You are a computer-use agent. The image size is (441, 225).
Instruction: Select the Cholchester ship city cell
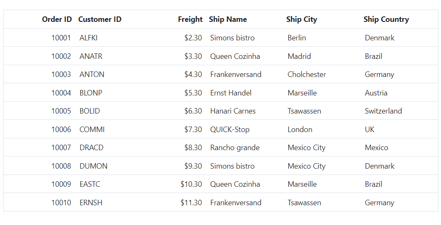click(322, 74)
